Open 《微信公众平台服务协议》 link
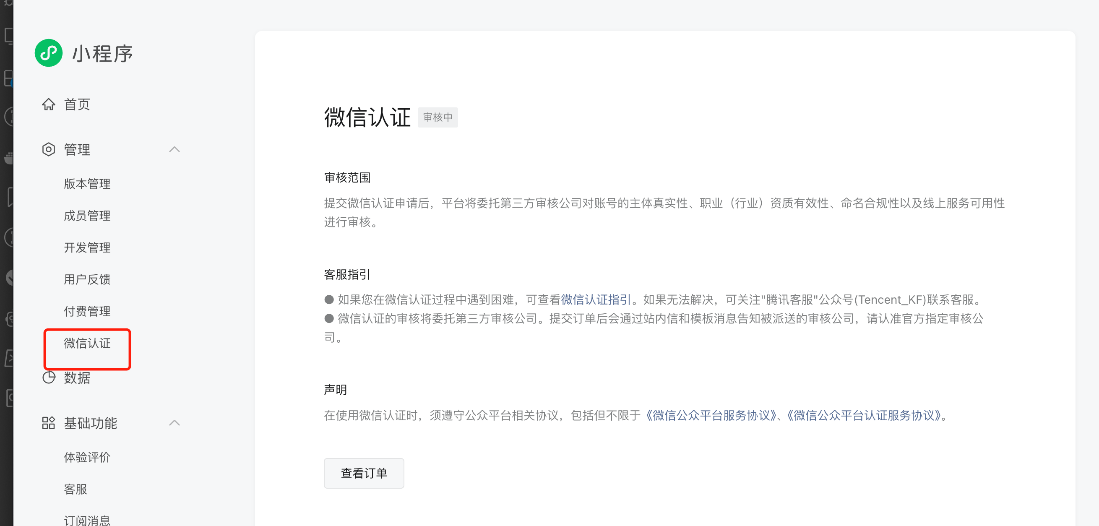This screenshot has width=1099, height=526. tap(711, 415)
